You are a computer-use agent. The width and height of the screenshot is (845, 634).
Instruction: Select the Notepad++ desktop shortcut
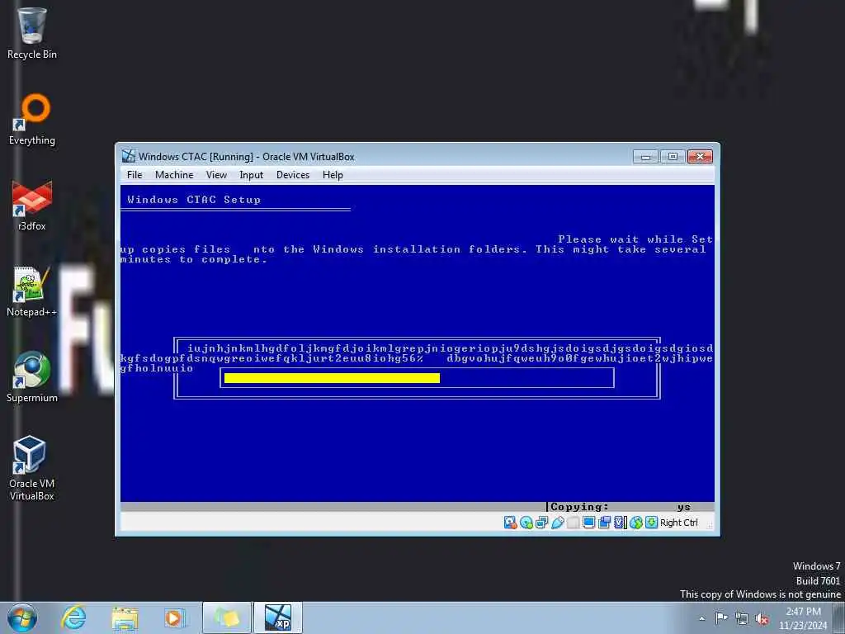click(32, 291)
